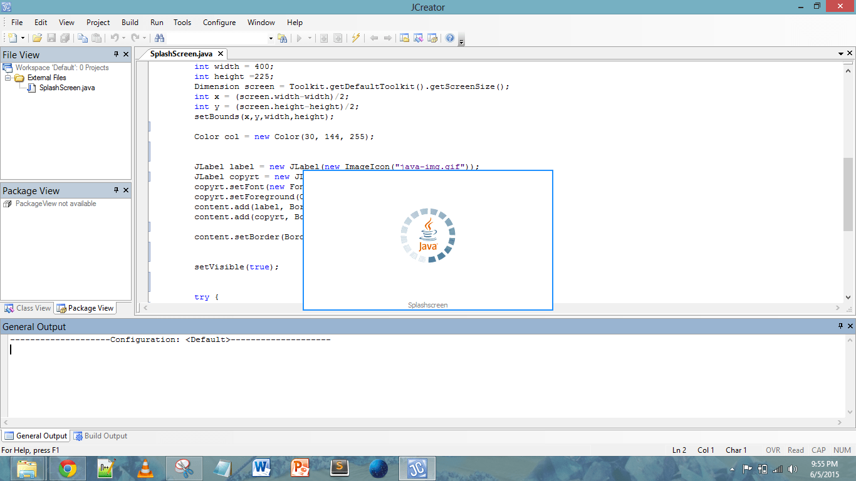This screenshot has width=856, height=481.
Task: Open VLC media player from the taskbar
Action: 145,468
